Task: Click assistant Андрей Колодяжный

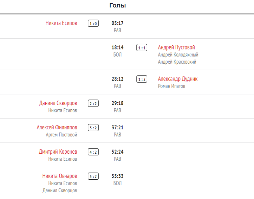Action: [178, 55]
